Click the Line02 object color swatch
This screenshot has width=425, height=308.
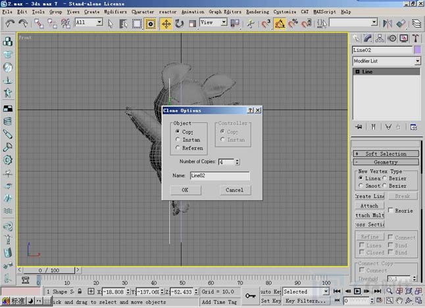[417, 49]
